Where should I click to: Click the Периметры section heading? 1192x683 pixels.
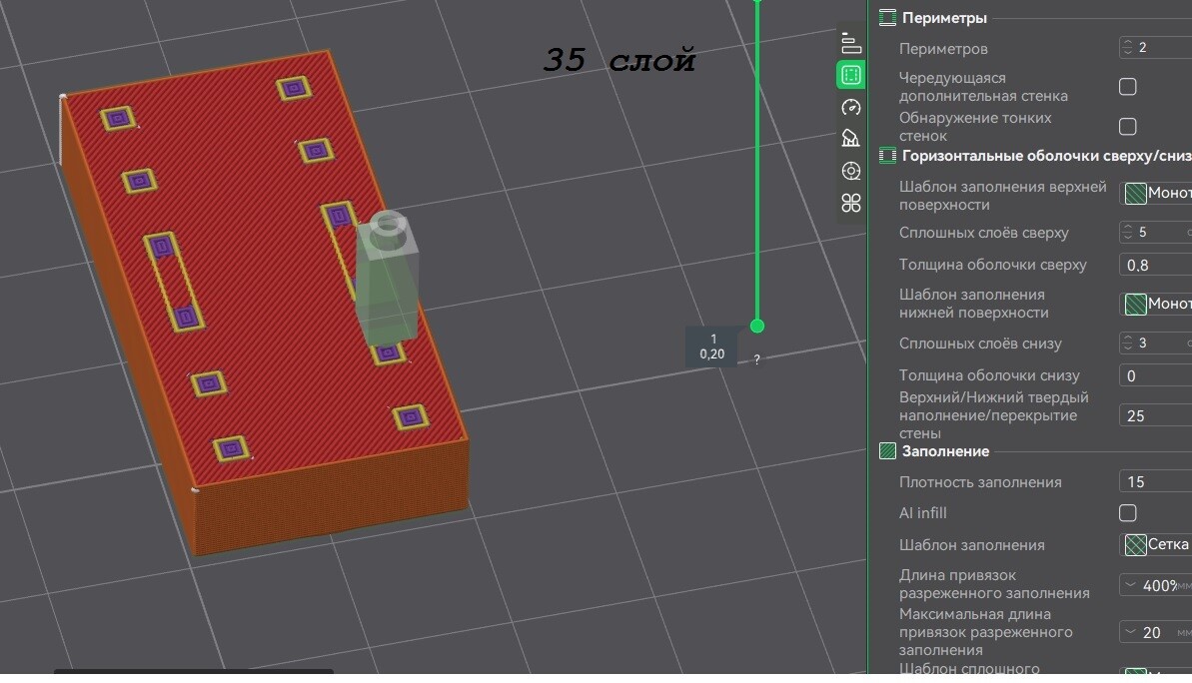(944, 17)
